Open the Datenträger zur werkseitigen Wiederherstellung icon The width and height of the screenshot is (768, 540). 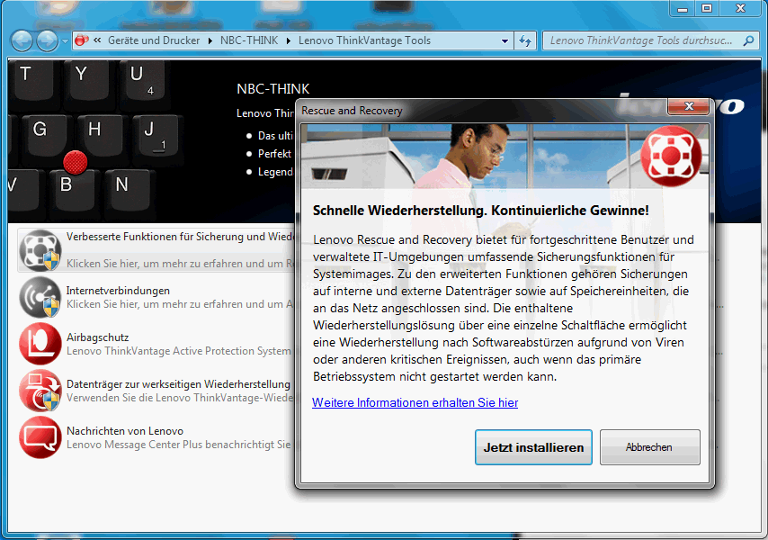click(40, 391)
